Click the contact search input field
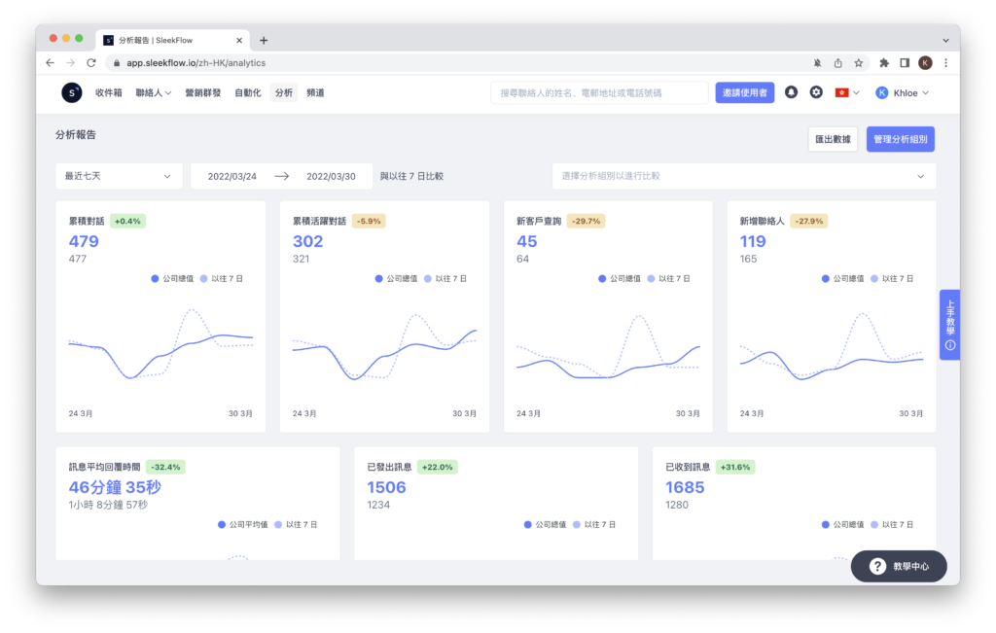 599,92
